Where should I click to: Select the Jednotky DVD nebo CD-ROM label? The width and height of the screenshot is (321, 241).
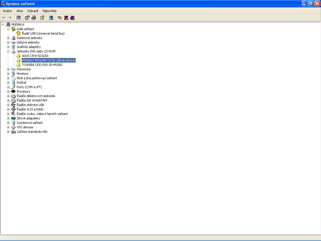pos(36,51)
